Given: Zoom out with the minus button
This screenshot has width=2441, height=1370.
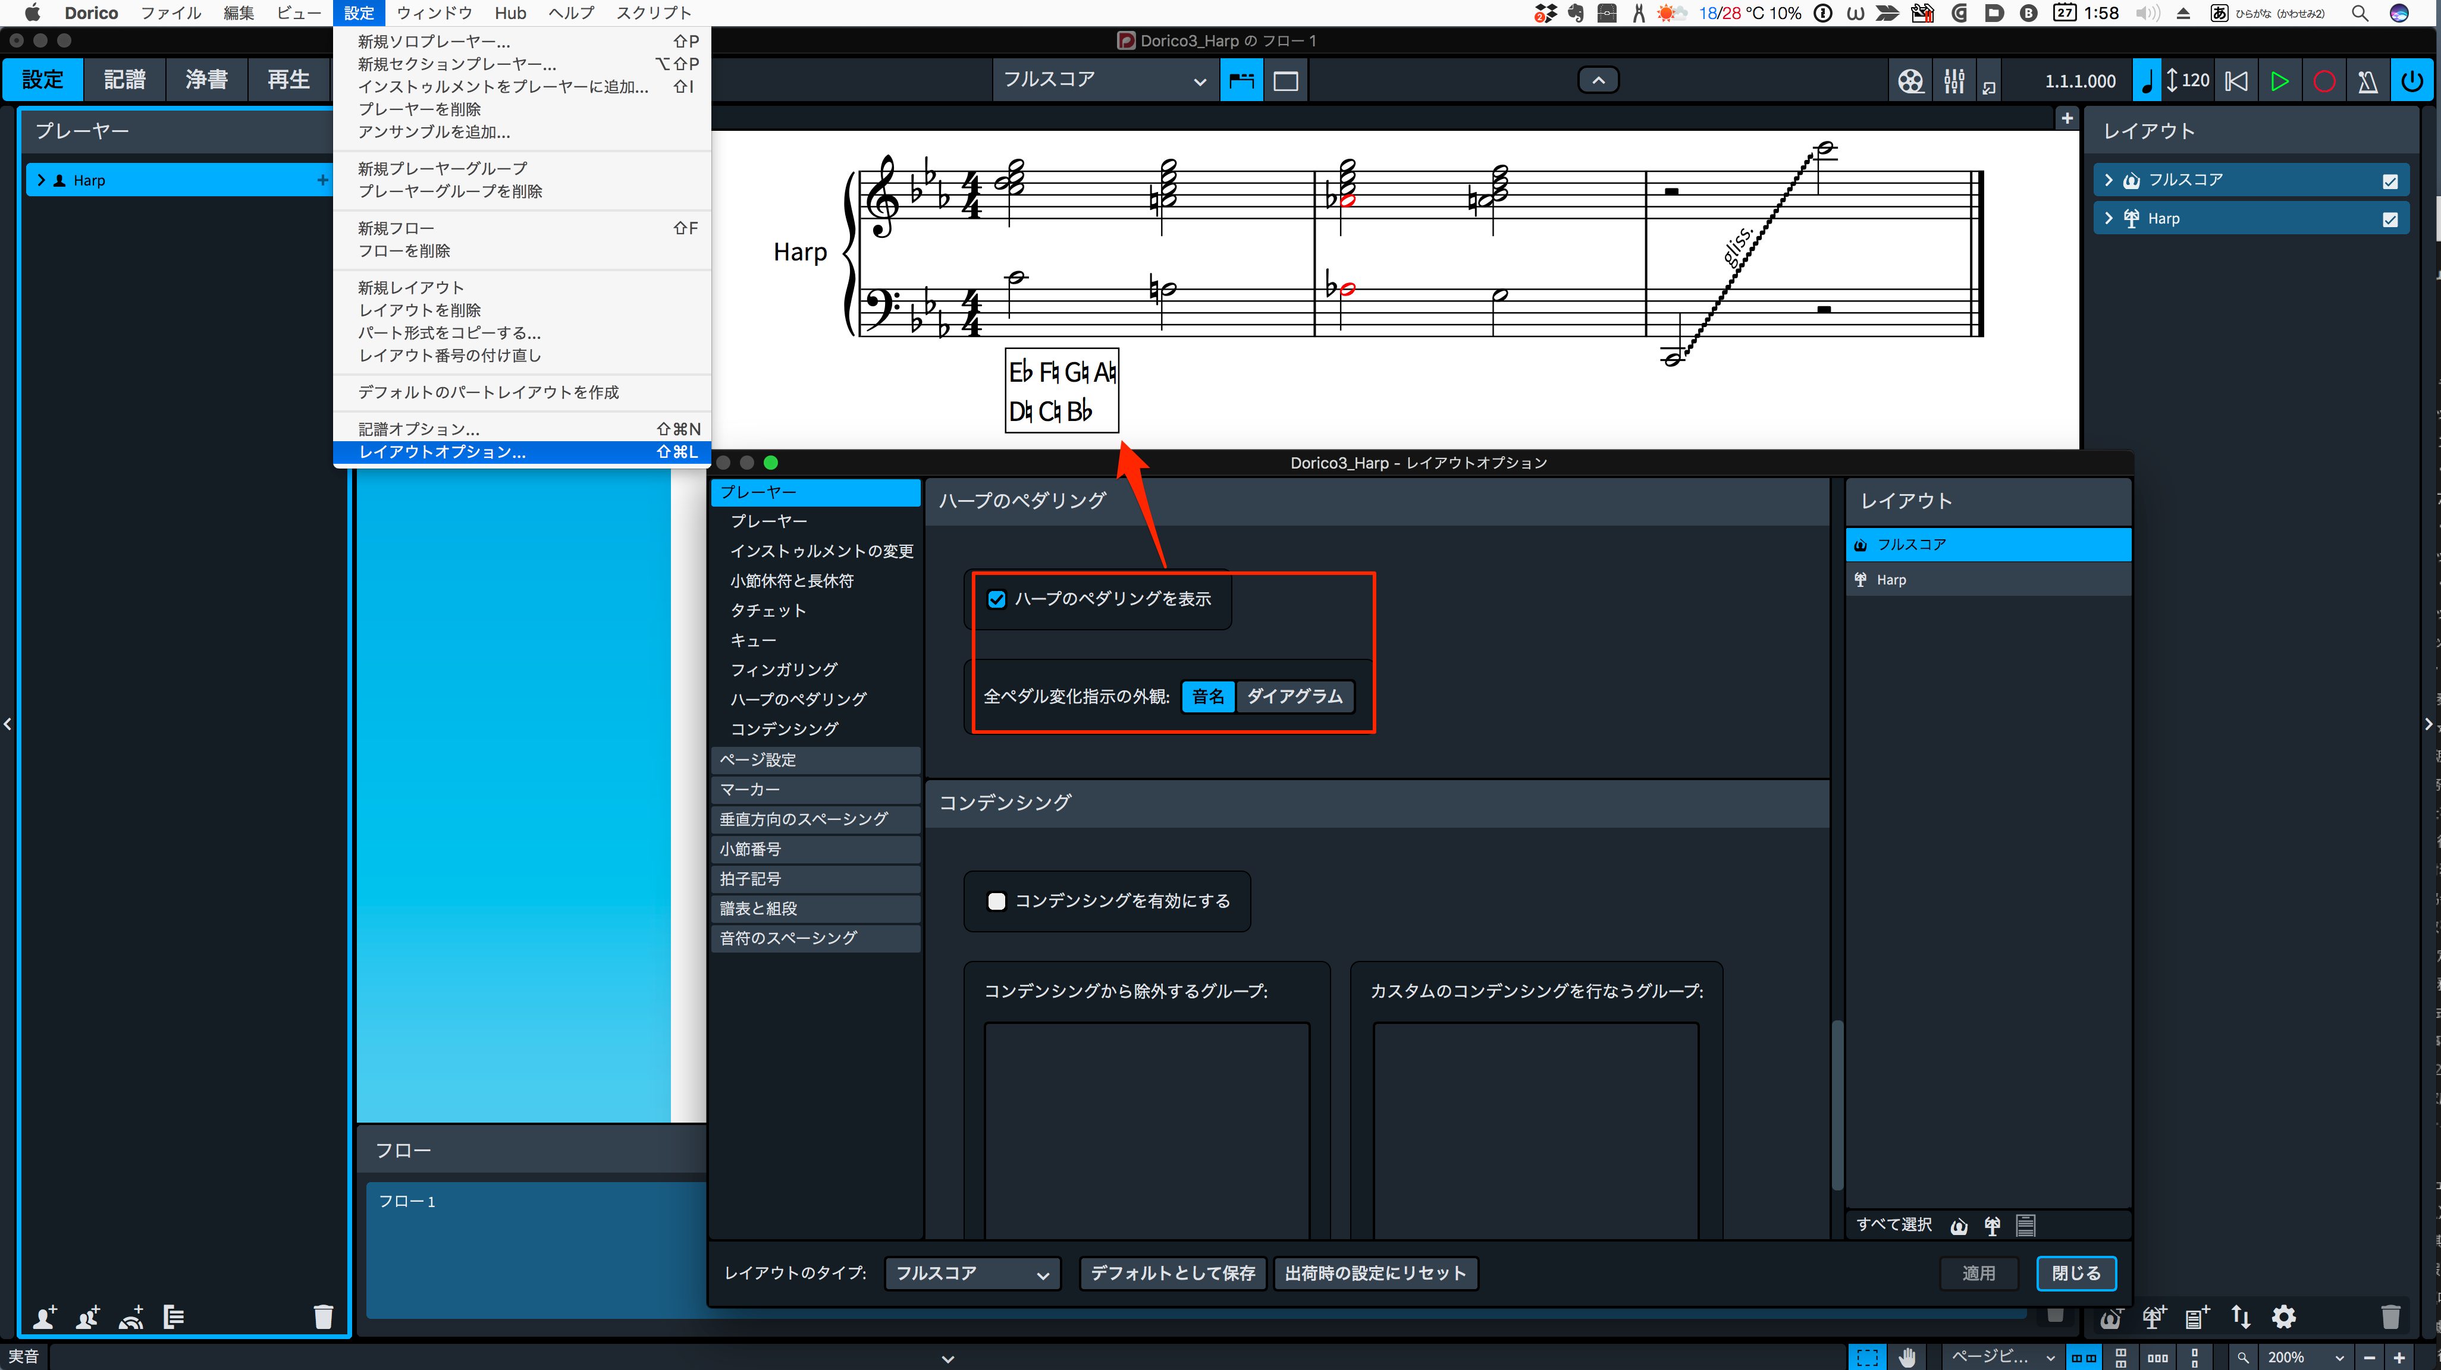Looking at the screenshot, I should click(2370, 1358).
